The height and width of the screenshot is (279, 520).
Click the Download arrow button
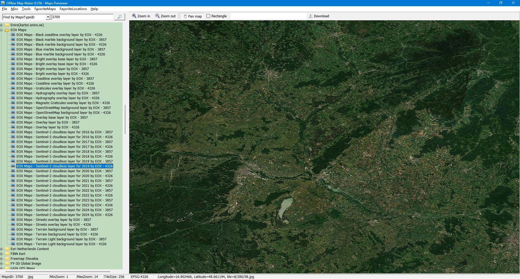[319, 16]
